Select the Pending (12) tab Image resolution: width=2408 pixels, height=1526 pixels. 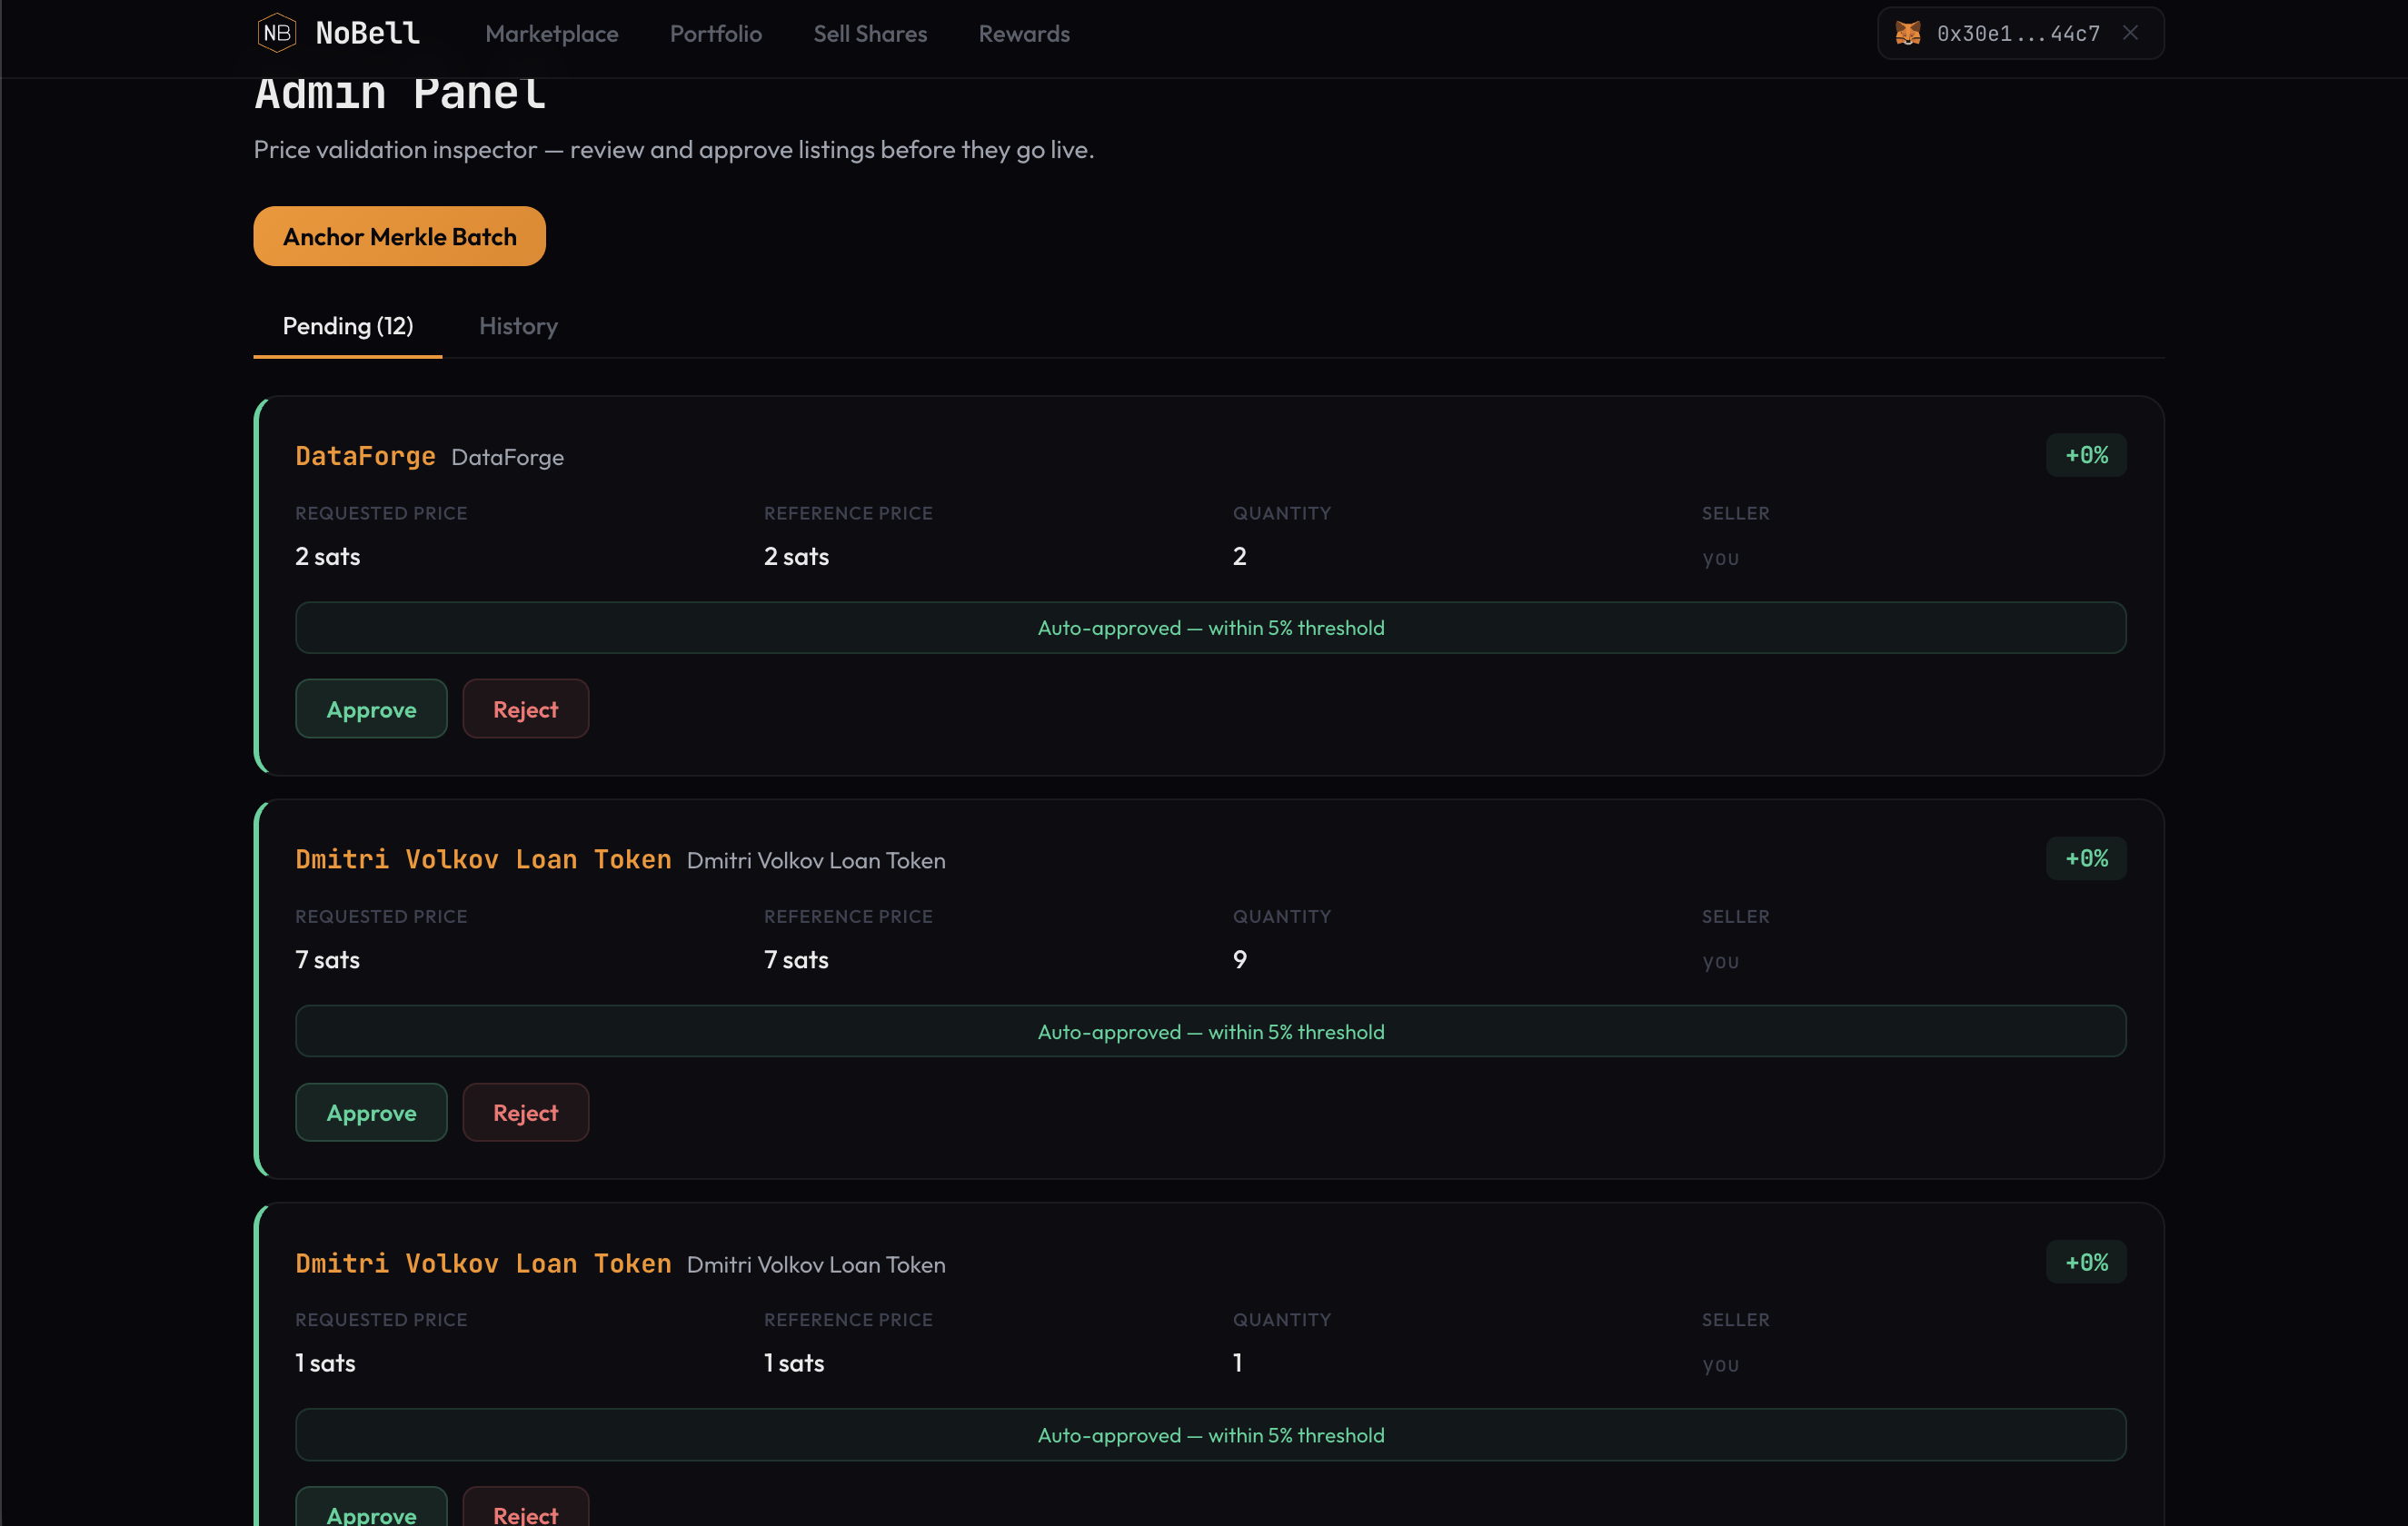click(x=347, y=326)
